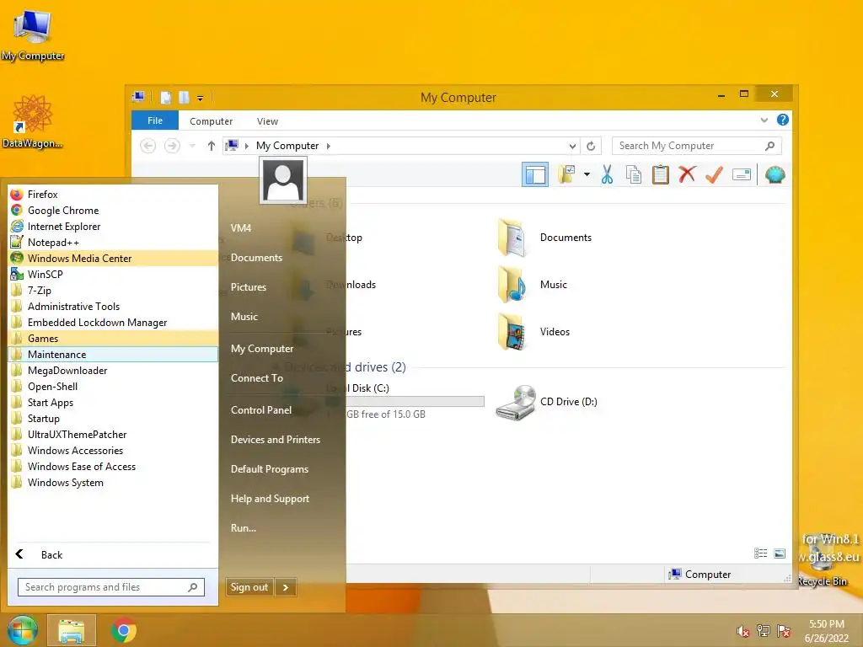Launch Google Chrome from start menu list

pos(113,210)
